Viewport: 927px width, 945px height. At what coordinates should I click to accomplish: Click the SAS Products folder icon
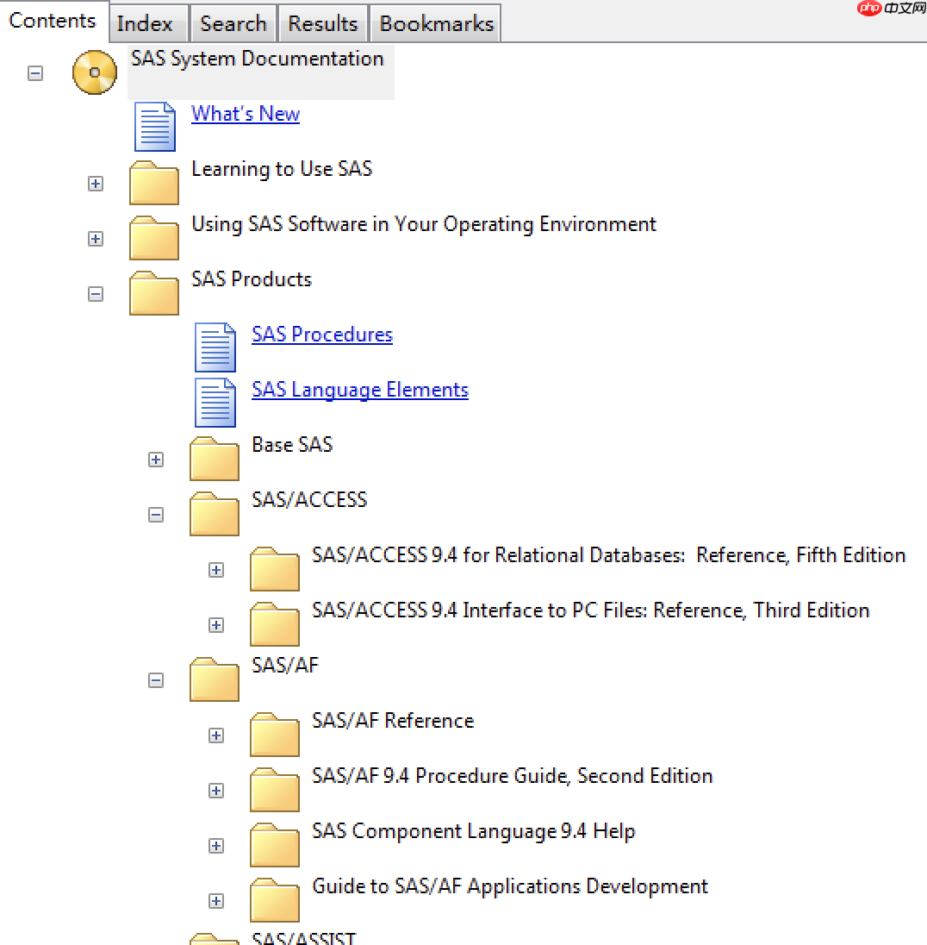coord(154,293)
